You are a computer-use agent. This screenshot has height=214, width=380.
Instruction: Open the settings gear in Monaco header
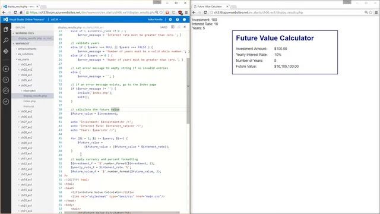pyautogui.click(x=170, y=20)
